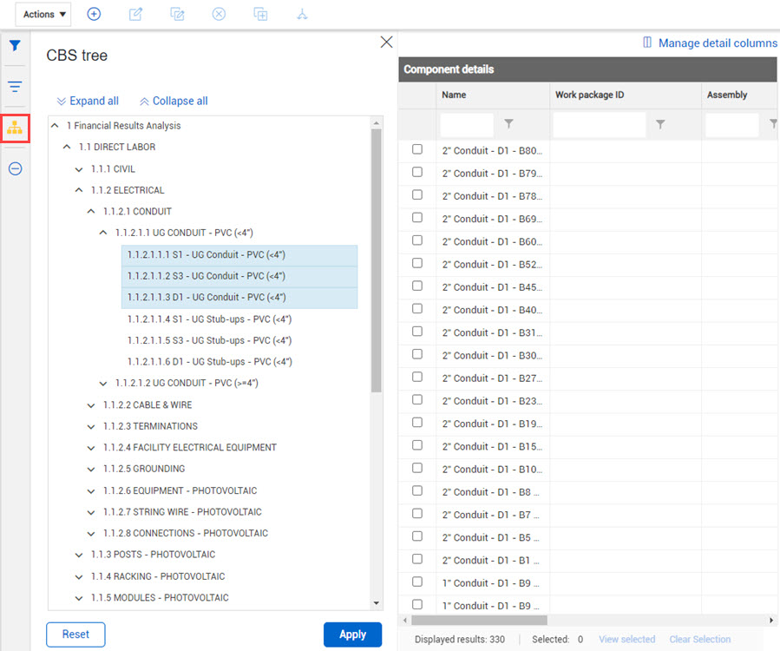
Task: Click the Apply button
Action: point(352,635)
